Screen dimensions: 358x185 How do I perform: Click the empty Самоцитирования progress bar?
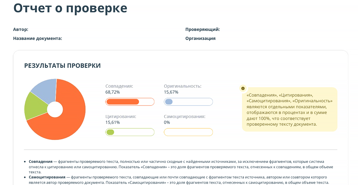tap(188, 132)
